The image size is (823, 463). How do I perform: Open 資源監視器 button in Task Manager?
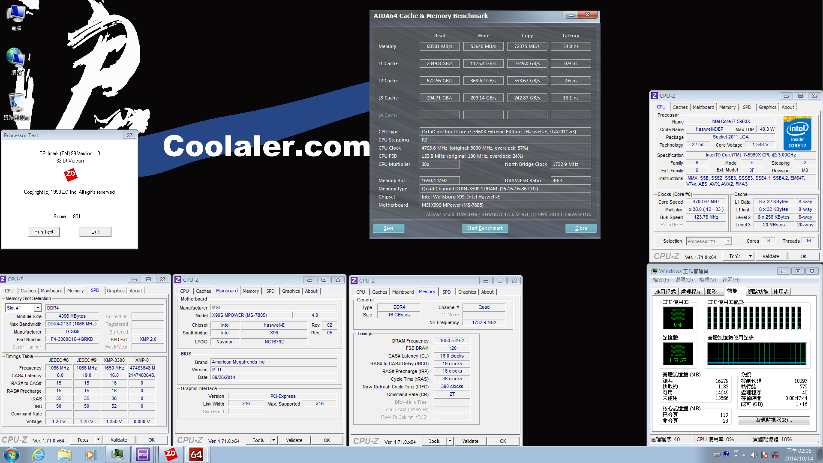click(x=774, y=420)
